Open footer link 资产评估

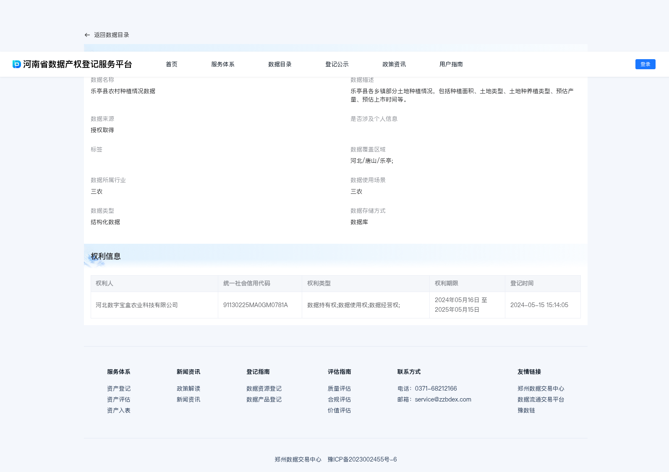tap(119, 399)
